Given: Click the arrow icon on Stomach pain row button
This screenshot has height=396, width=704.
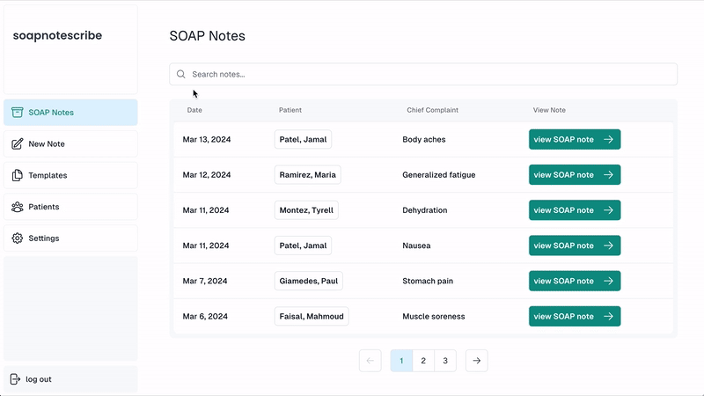Looking at the screenshot, I should (608, 281).
